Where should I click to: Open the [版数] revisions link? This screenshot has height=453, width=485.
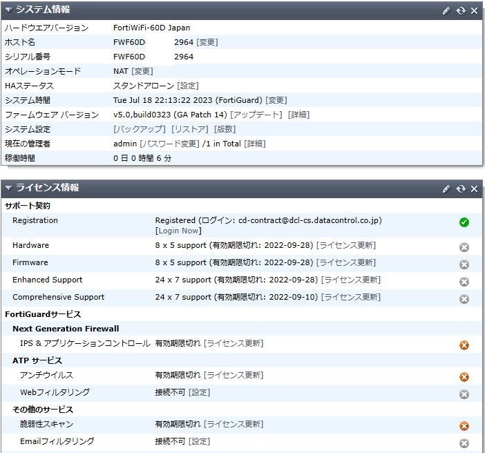click(x=225, y=129)
